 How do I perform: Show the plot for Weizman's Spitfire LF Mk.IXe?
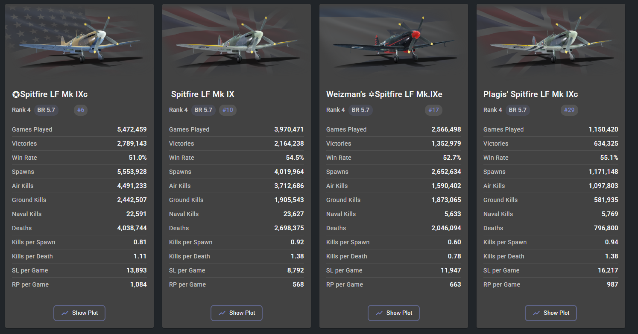(x=393, y=313)
